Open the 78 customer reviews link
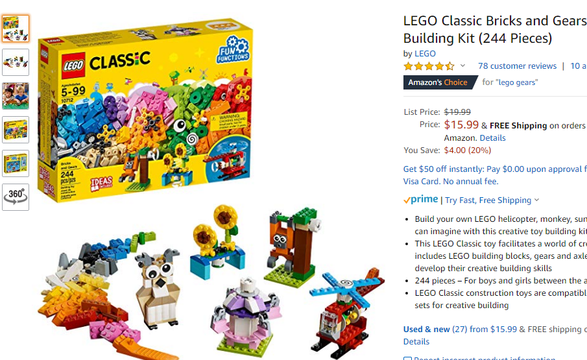This screenshot has width=587, height=360. 517,66
